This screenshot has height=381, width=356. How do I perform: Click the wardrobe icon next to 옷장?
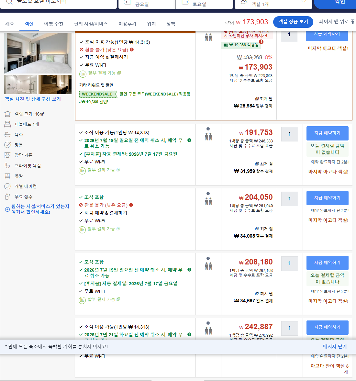7,176
